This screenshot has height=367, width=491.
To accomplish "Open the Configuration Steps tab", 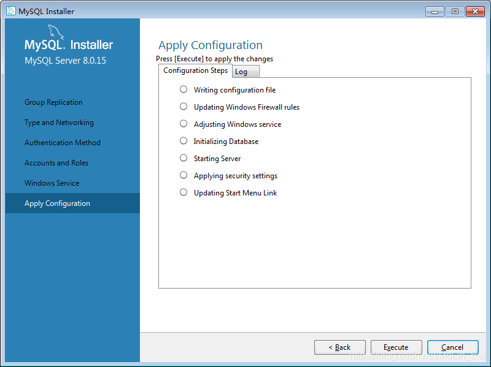I will point(195,70).
